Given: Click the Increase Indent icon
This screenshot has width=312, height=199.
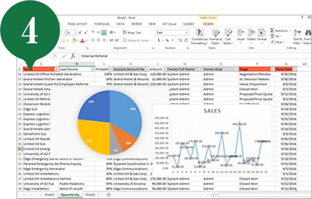Looking at the screenshot, I should (x=117, y=40).
